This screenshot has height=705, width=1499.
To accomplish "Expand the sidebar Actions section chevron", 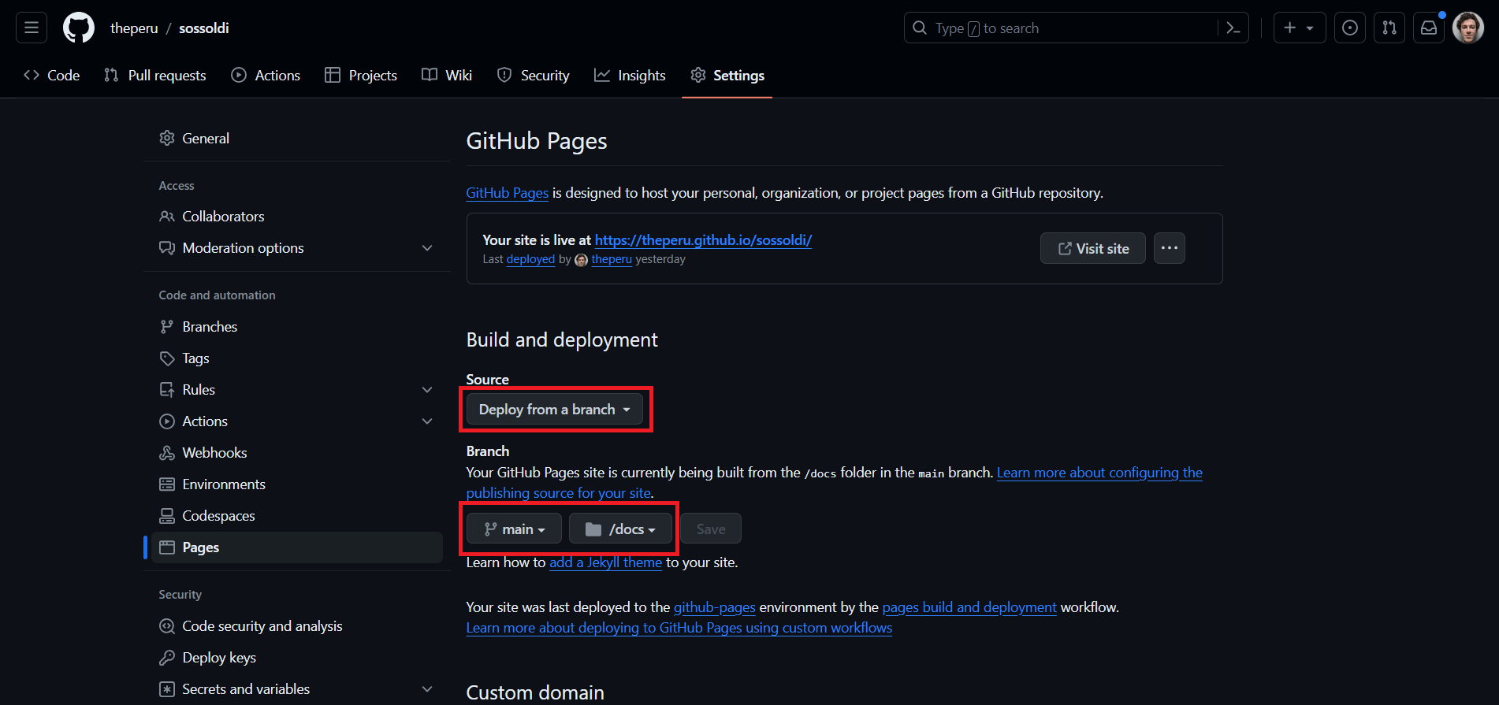I will click(x=427, y=421).
